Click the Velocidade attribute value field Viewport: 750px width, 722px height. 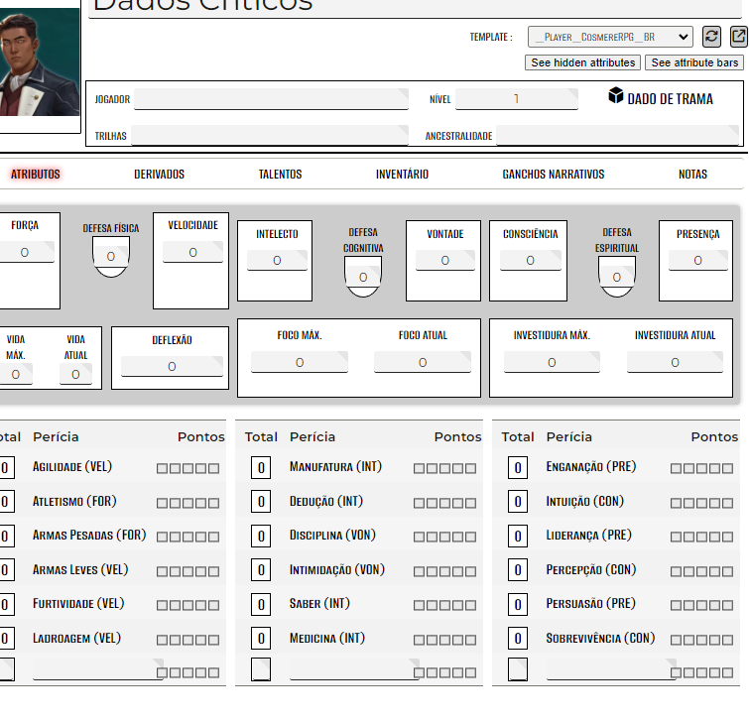pos(192,252)
